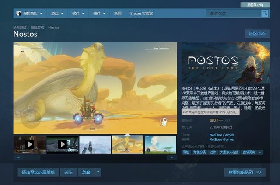Click the 褒贬不一 review summary link

[x=217, y=120]
